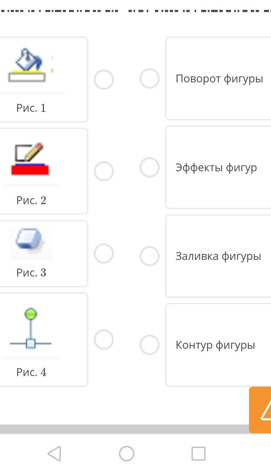Tap the Android back navigation triangle
Viewport: 271px width, 474px height.
click(x=54, y=453)
